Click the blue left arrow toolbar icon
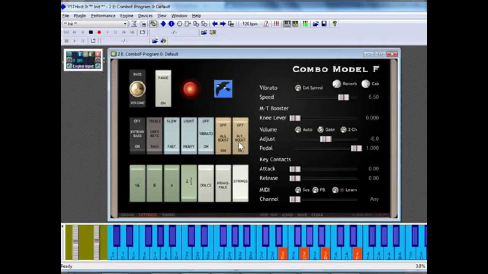 pos(215,24)
